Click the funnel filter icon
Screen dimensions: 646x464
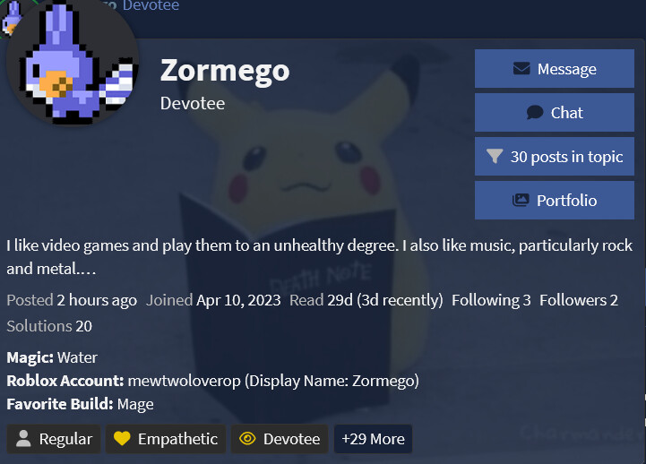tap(495, 157)
